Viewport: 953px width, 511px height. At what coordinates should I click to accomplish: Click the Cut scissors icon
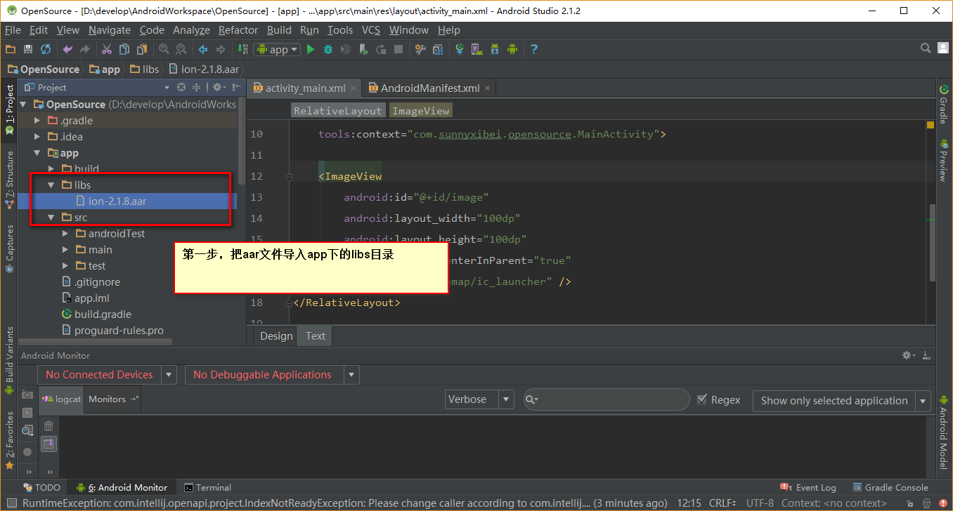107,49
